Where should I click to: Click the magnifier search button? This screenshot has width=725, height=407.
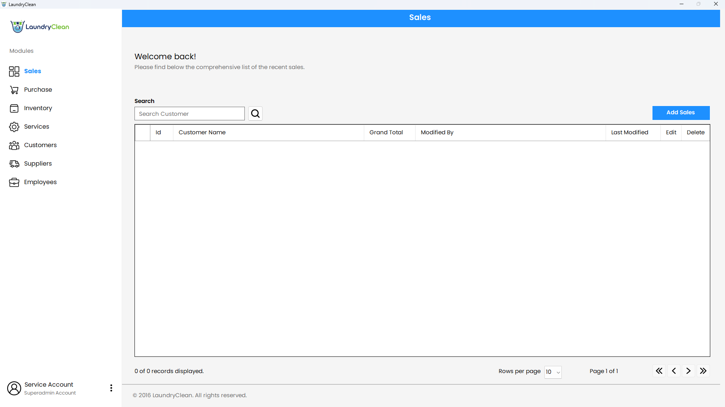pyautogui.click(x=255, y=114)
